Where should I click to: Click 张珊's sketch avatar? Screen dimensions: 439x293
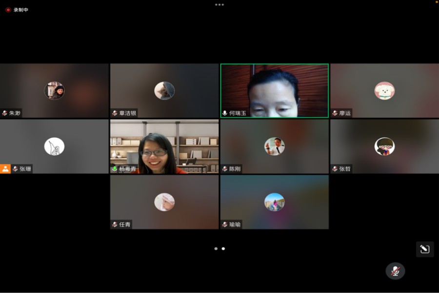[54, 146]
